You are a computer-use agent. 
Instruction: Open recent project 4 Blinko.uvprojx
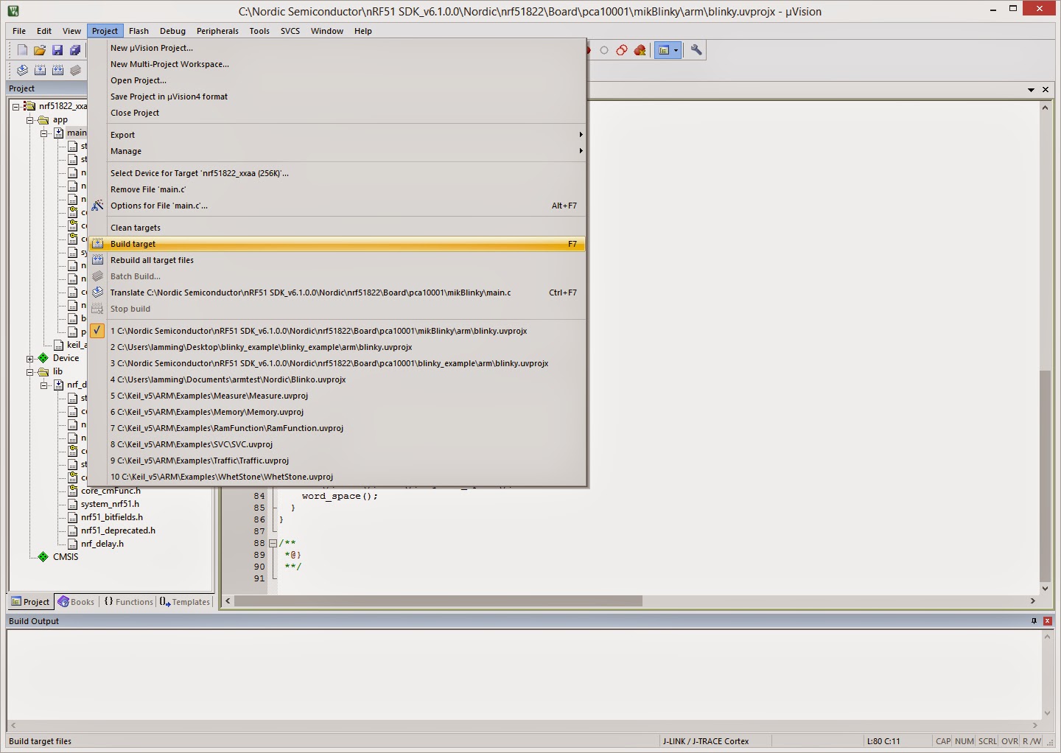pos(337,379)
